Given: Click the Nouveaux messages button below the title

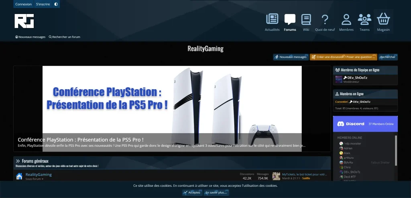Looking at the screenshot, I should (x=291, y=57).
